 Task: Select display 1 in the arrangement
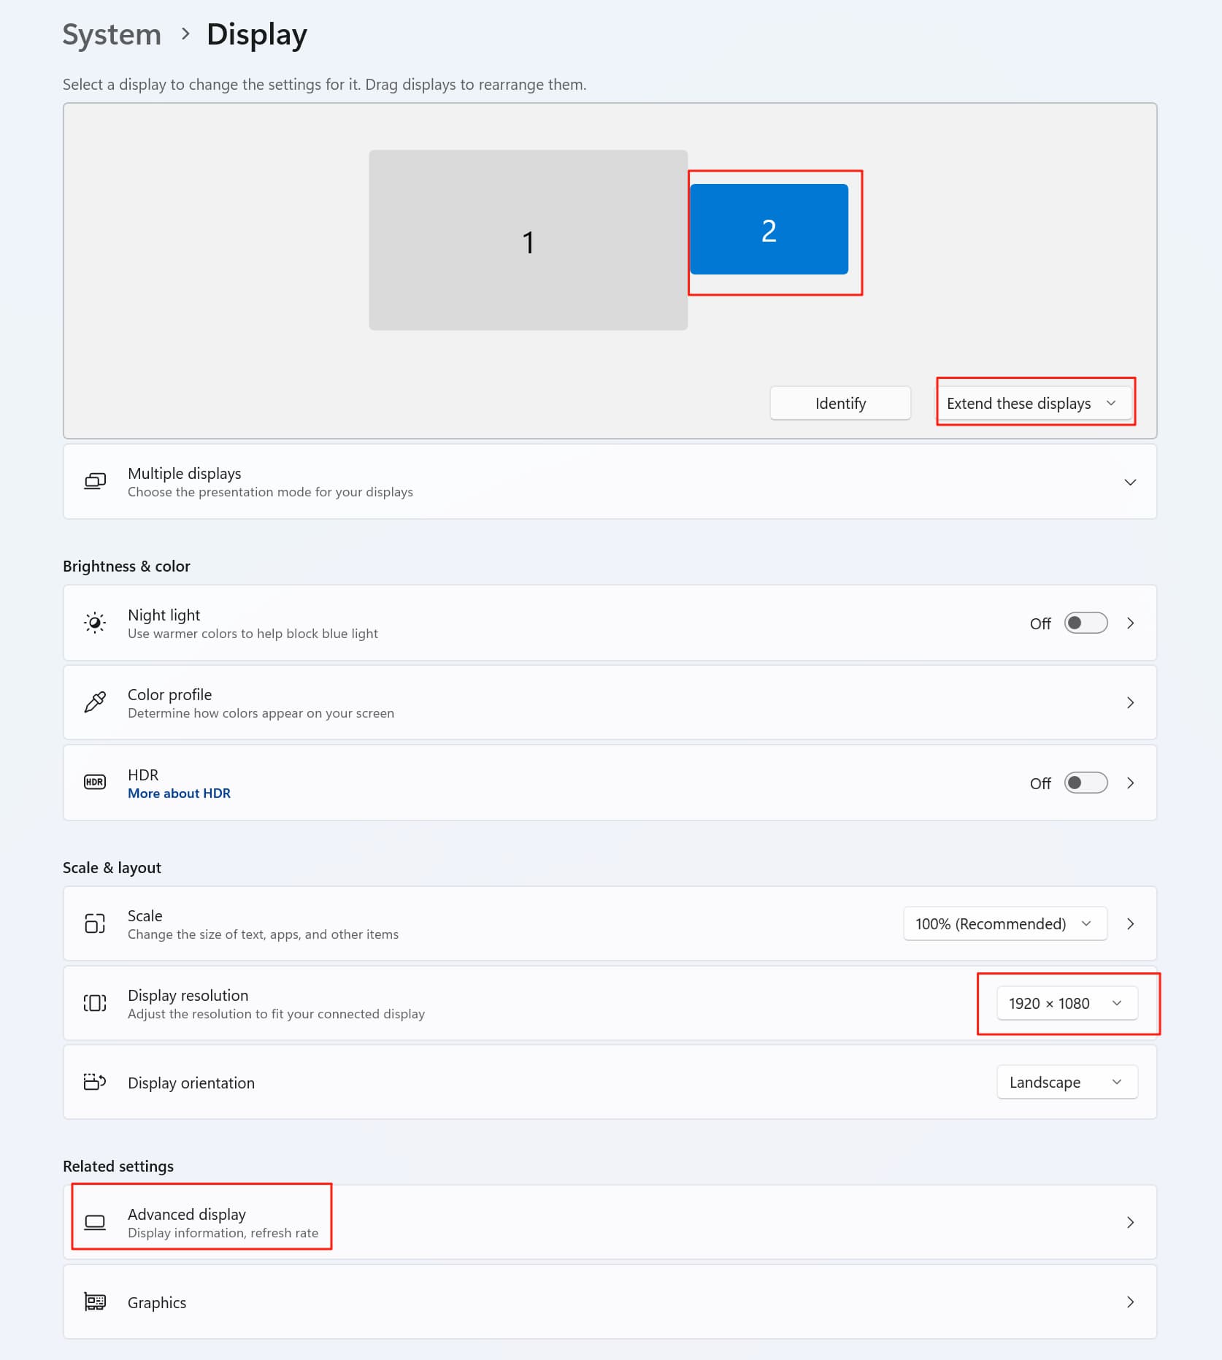pyautogui.click(x=528, y=240)
